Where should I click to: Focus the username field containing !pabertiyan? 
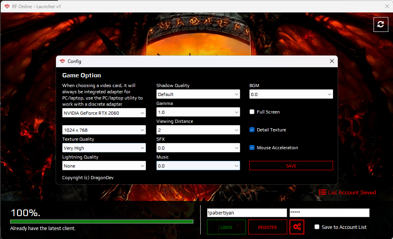[x=247, y=213]
